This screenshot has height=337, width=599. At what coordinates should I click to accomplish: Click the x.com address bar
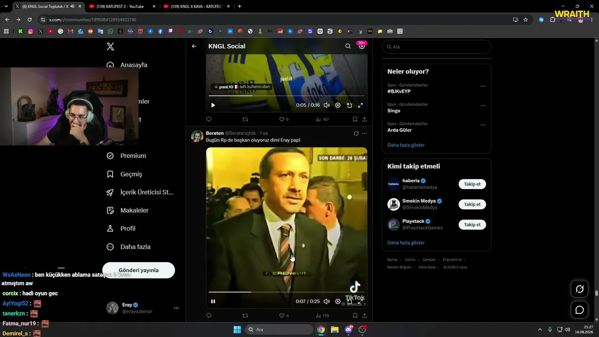(x=276, y=20)
